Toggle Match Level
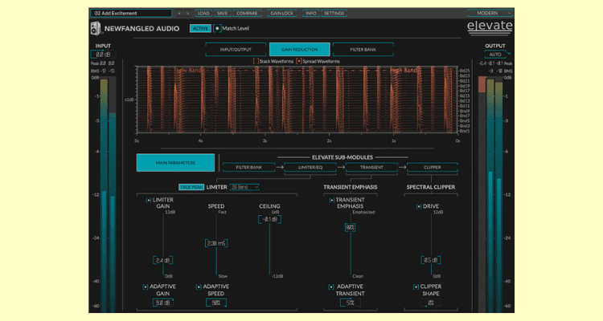 (217, 28)
